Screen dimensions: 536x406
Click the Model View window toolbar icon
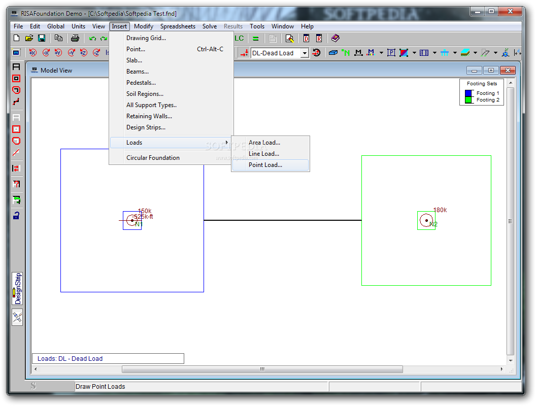click(x=16, y=53)
